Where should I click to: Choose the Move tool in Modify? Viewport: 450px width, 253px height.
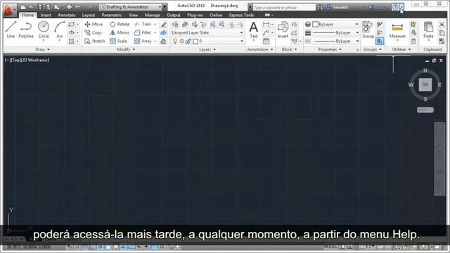tap(94, 24)
